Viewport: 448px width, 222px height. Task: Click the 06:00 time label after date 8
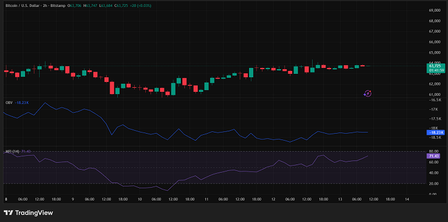[23, 199]
